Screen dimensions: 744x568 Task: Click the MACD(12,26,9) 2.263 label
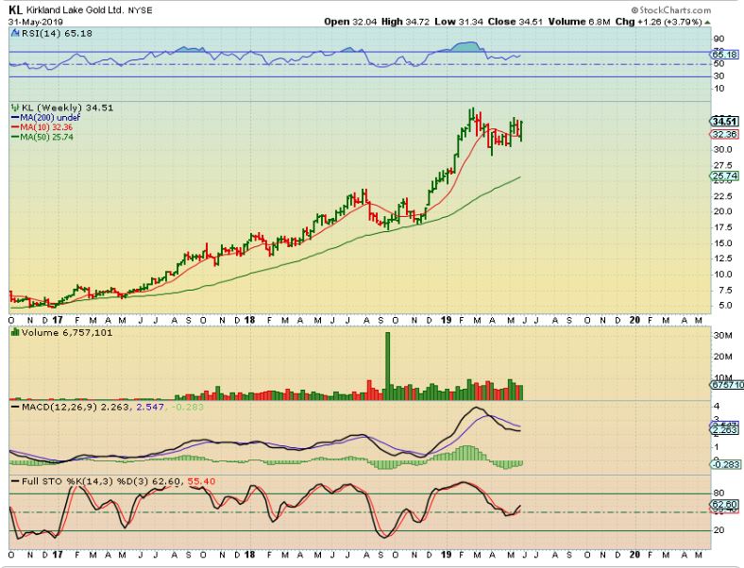click(x=75, y=407)
